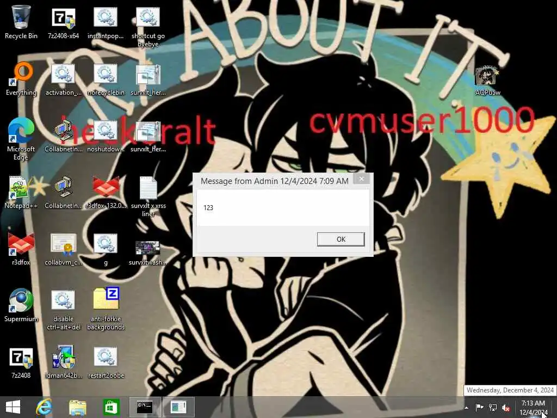557x418 pixels.
Task: Select the r3dfox-132.0... installer icon
Action: coord(106,192)
